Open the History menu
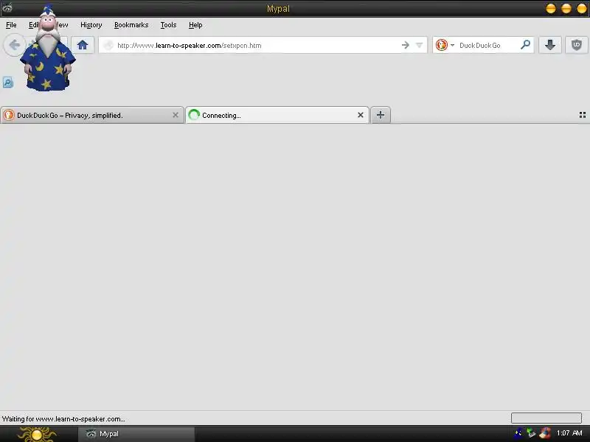This screenshot has height=442, width=590. (x=91, y=25)
